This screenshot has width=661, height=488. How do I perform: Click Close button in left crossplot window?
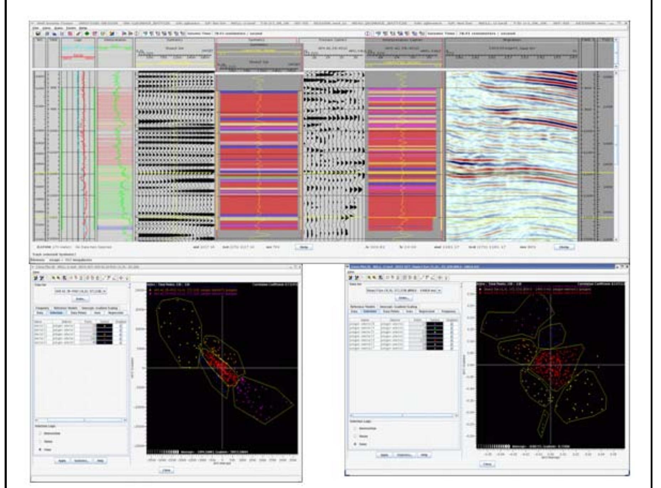point(166,471)
